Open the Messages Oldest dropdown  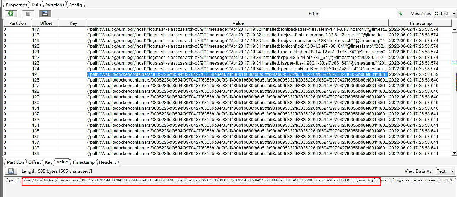(444, 14)
